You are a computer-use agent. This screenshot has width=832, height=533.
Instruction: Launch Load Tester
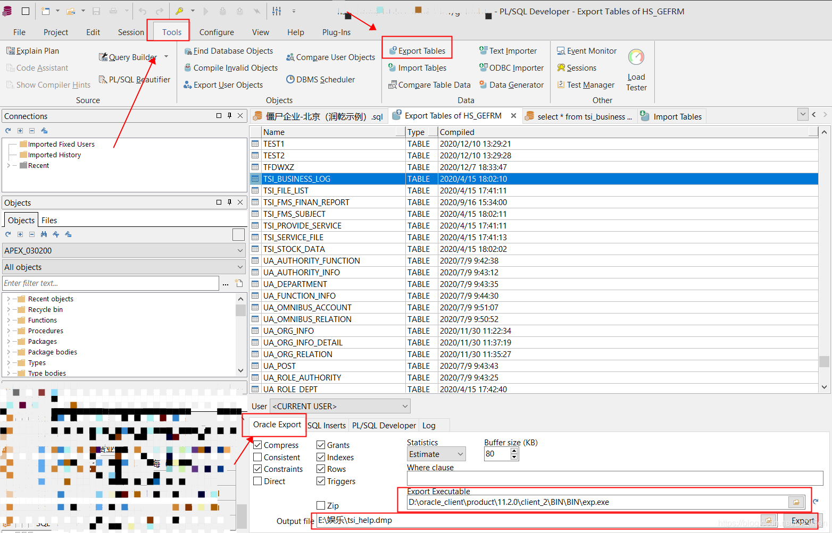click(x=636, y=70)
